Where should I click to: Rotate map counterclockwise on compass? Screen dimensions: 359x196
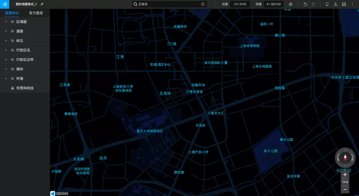(x=339, y=158)
